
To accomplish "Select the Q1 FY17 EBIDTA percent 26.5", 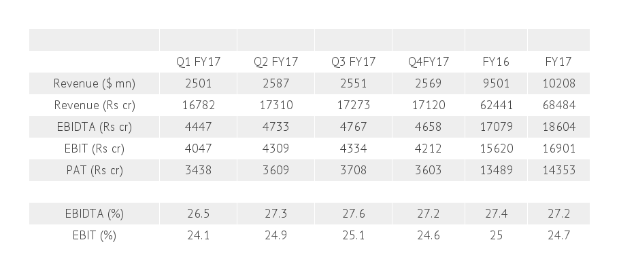I will (x=198, y=214).
